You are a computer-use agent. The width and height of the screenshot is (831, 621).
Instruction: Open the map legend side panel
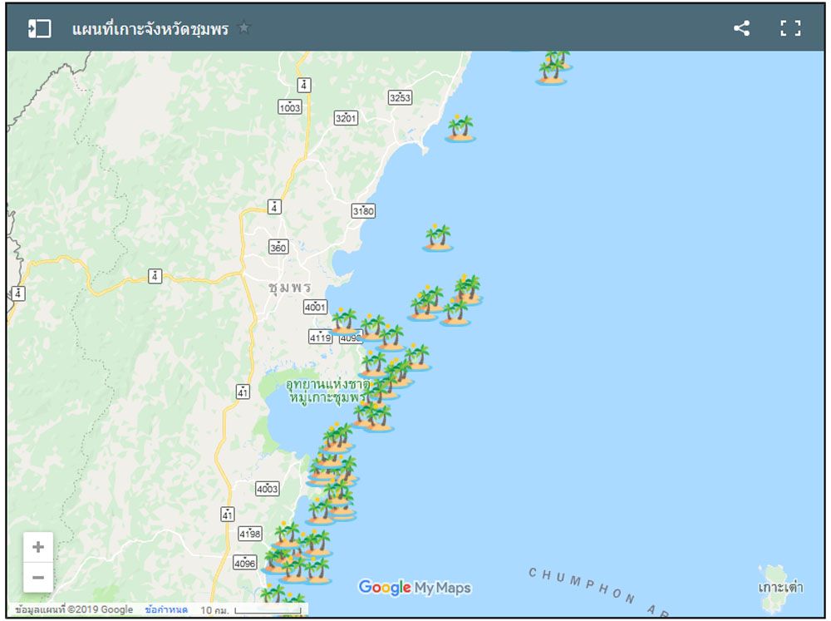[39, 28]
